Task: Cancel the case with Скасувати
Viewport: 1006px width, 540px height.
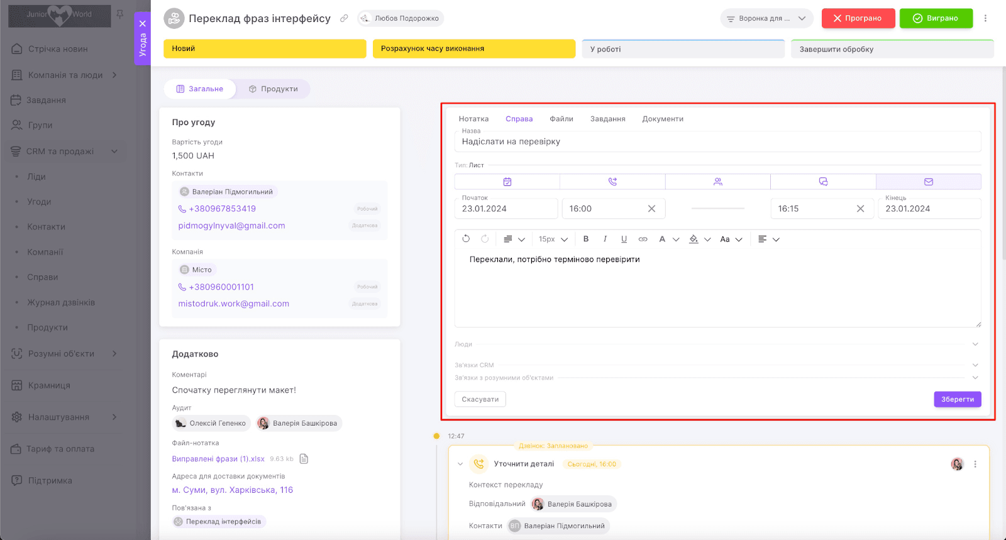Action: [x=480, y=399]
